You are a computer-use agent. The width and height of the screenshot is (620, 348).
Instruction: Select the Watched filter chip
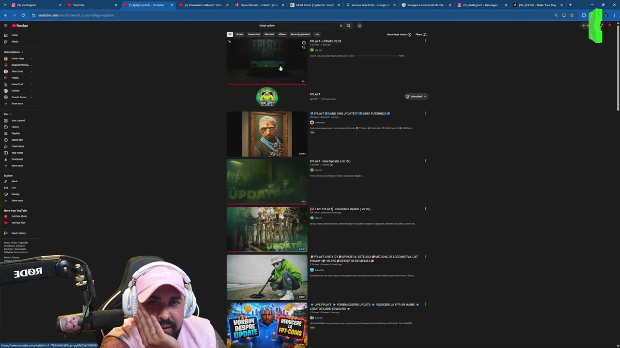click(x=269, y=34)
